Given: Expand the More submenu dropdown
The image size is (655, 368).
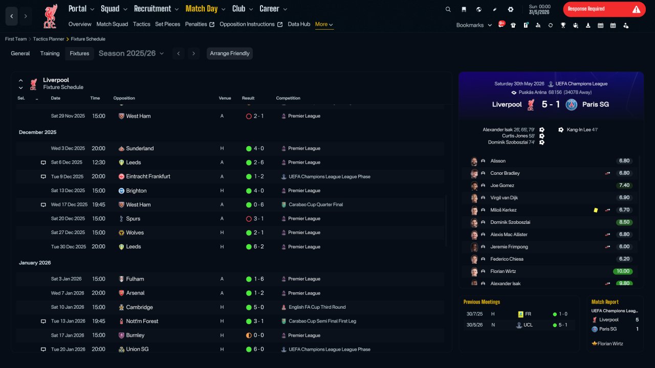Looking at the screenshot, I should tap(324, 25).
